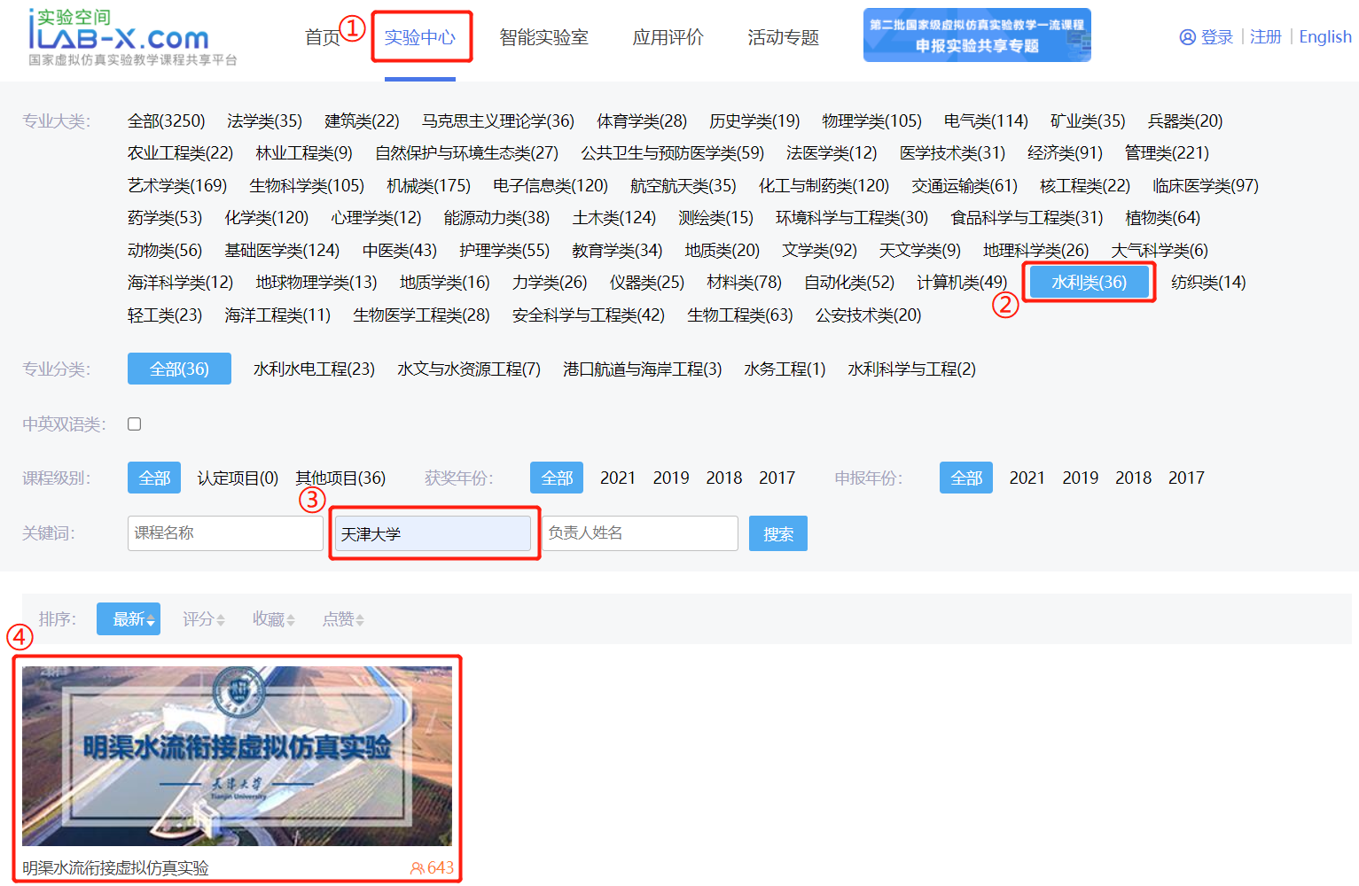
Task: Click the 搜索 search button
Action: coord(777,532)
